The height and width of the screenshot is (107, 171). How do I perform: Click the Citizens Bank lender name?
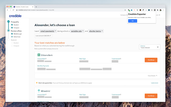47,55
